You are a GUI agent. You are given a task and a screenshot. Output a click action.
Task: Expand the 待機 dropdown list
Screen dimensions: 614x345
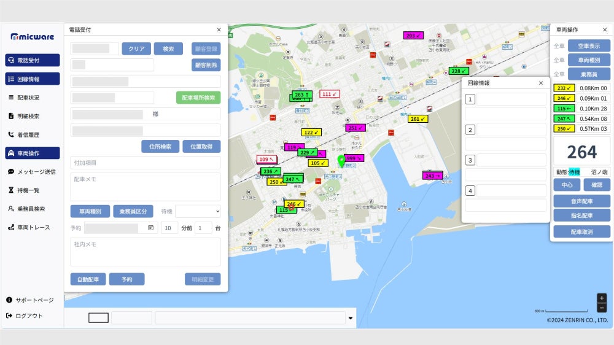point(197,211)
